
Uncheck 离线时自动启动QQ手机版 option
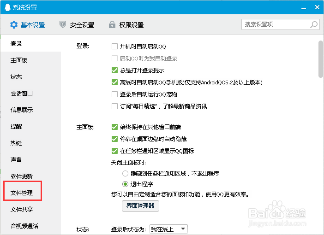(x=114, y=82)
